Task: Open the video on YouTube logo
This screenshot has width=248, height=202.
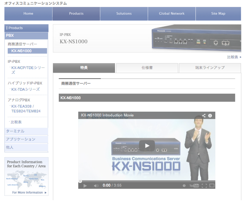Action: [x=194, y=186]
